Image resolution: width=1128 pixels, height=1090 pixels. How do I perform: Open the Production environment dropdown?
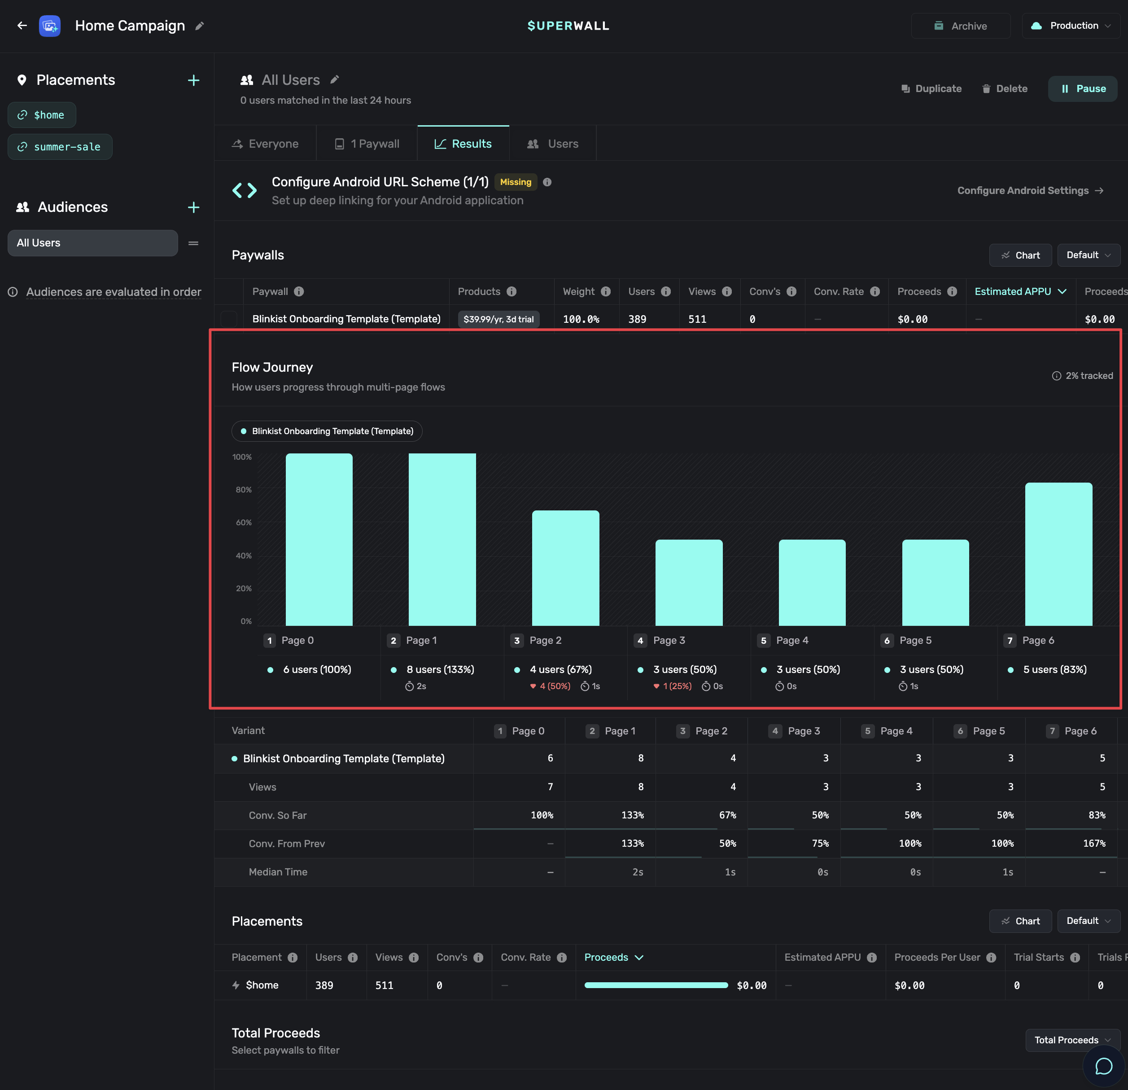coord(1071,26)
